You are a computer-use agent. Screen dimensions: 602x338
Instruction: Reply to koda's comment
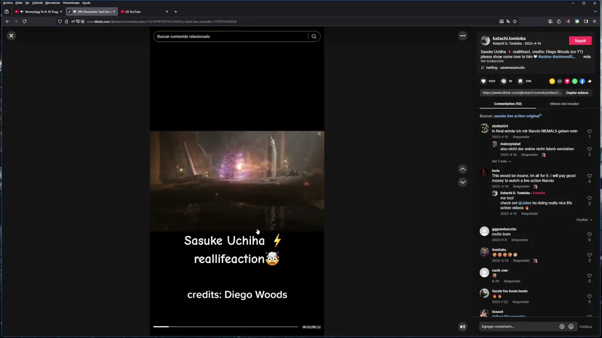coord(521,186)
